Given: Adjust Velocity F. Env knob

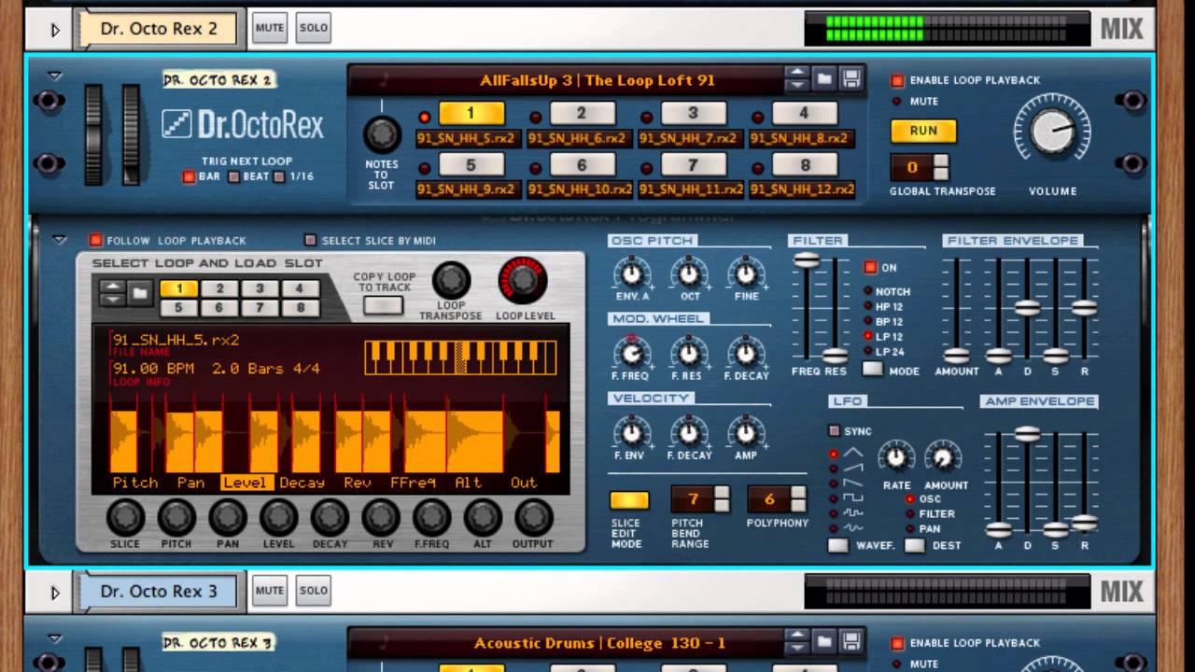Looking at the screenshot, I should (x=632, y=433).
